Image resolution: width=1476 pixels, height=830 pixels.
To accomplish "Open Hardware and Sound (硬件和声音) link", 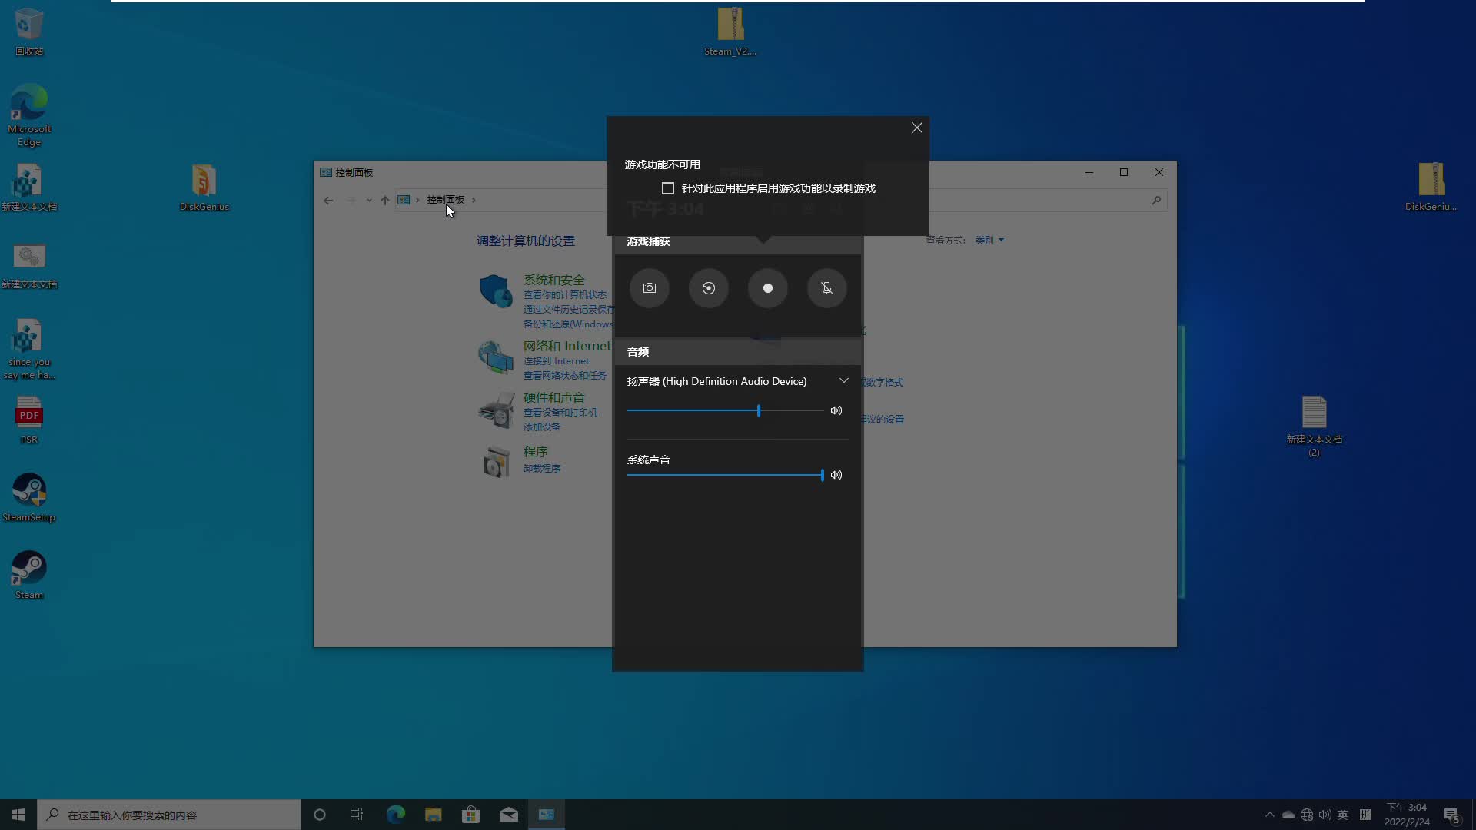I will pos(553,397).
